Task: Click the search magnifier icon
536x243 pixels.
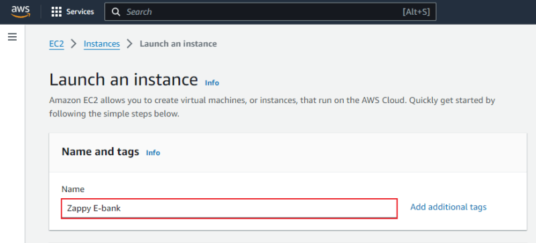Action: coord(116,12)
